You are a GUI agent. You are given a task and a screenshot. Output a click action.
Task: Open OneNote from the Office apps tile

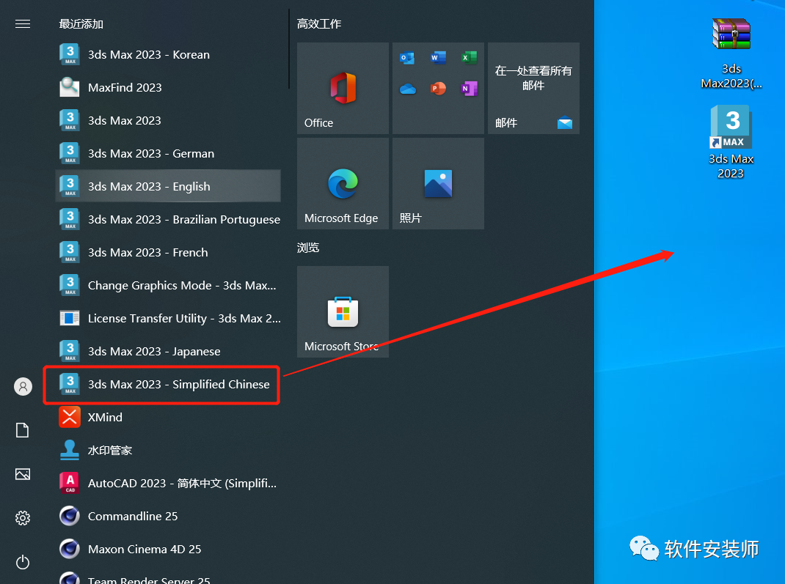click(x=469, y=89)
